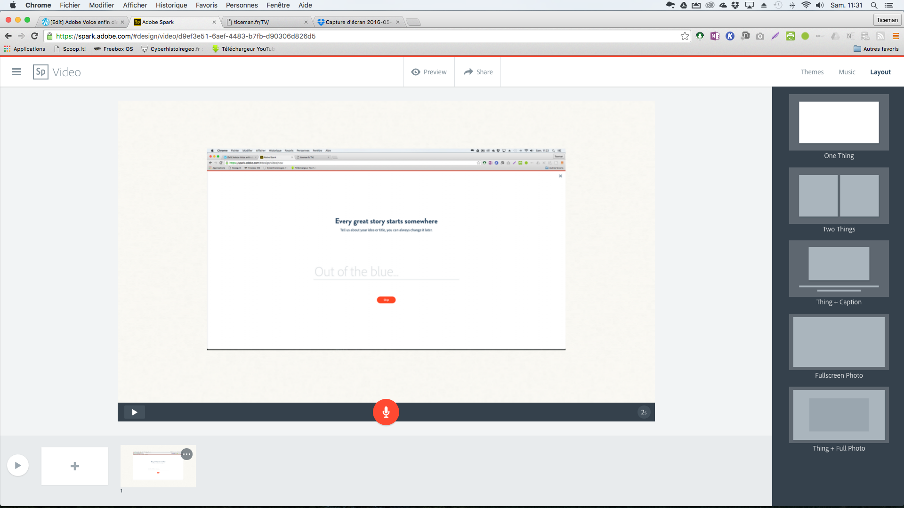Play the whole video from the timeline

point(18,465)
